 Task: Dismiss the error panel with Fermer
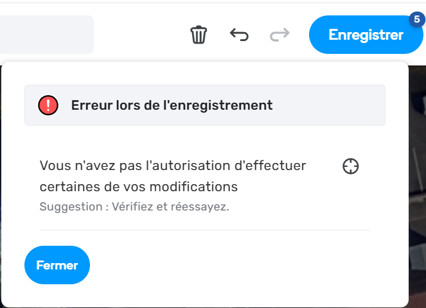click(x=57, y=265)
